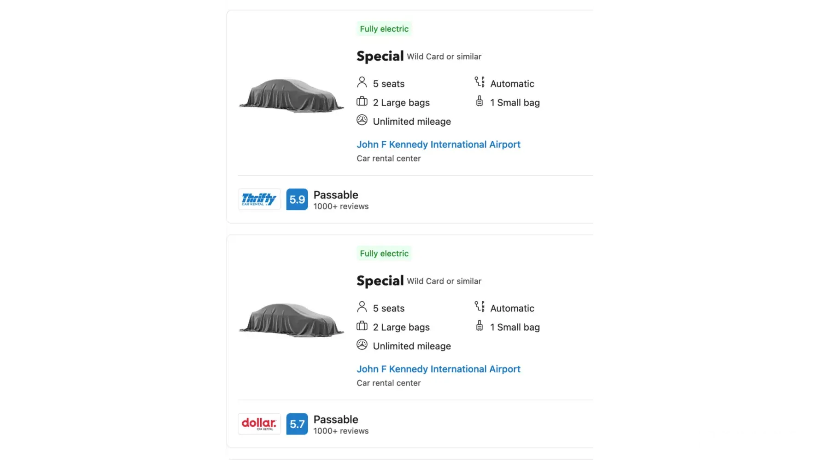Click the unlimited mileage gauge icon in Dollar listing
819x460 pixels.
362,345
